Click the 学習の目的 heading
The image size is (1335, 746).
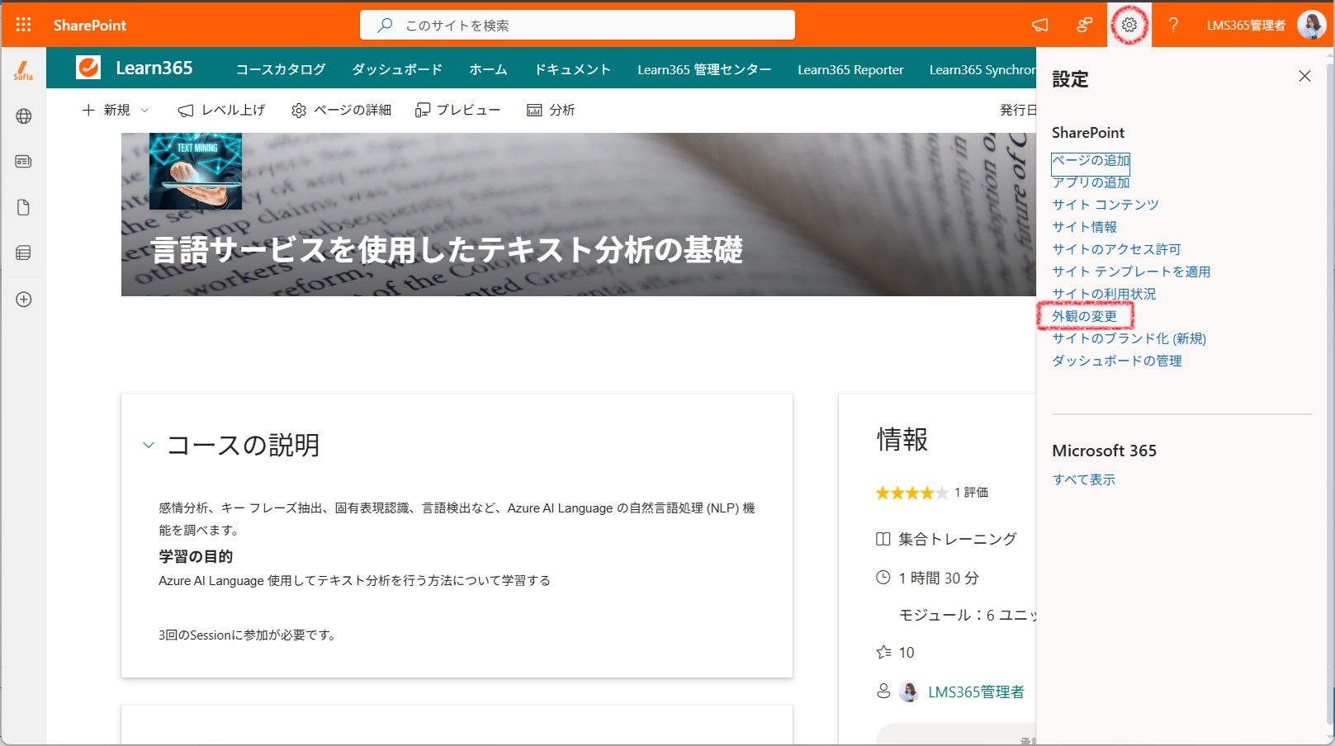pyautogui.click(x=196, y=556)
